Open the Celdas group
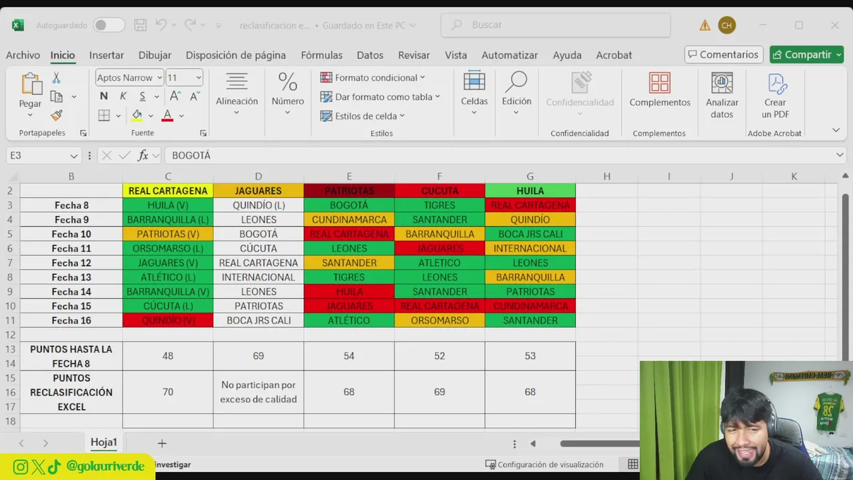Image resolution: width=853 pixels, height=480 pixels. (474, 93)
